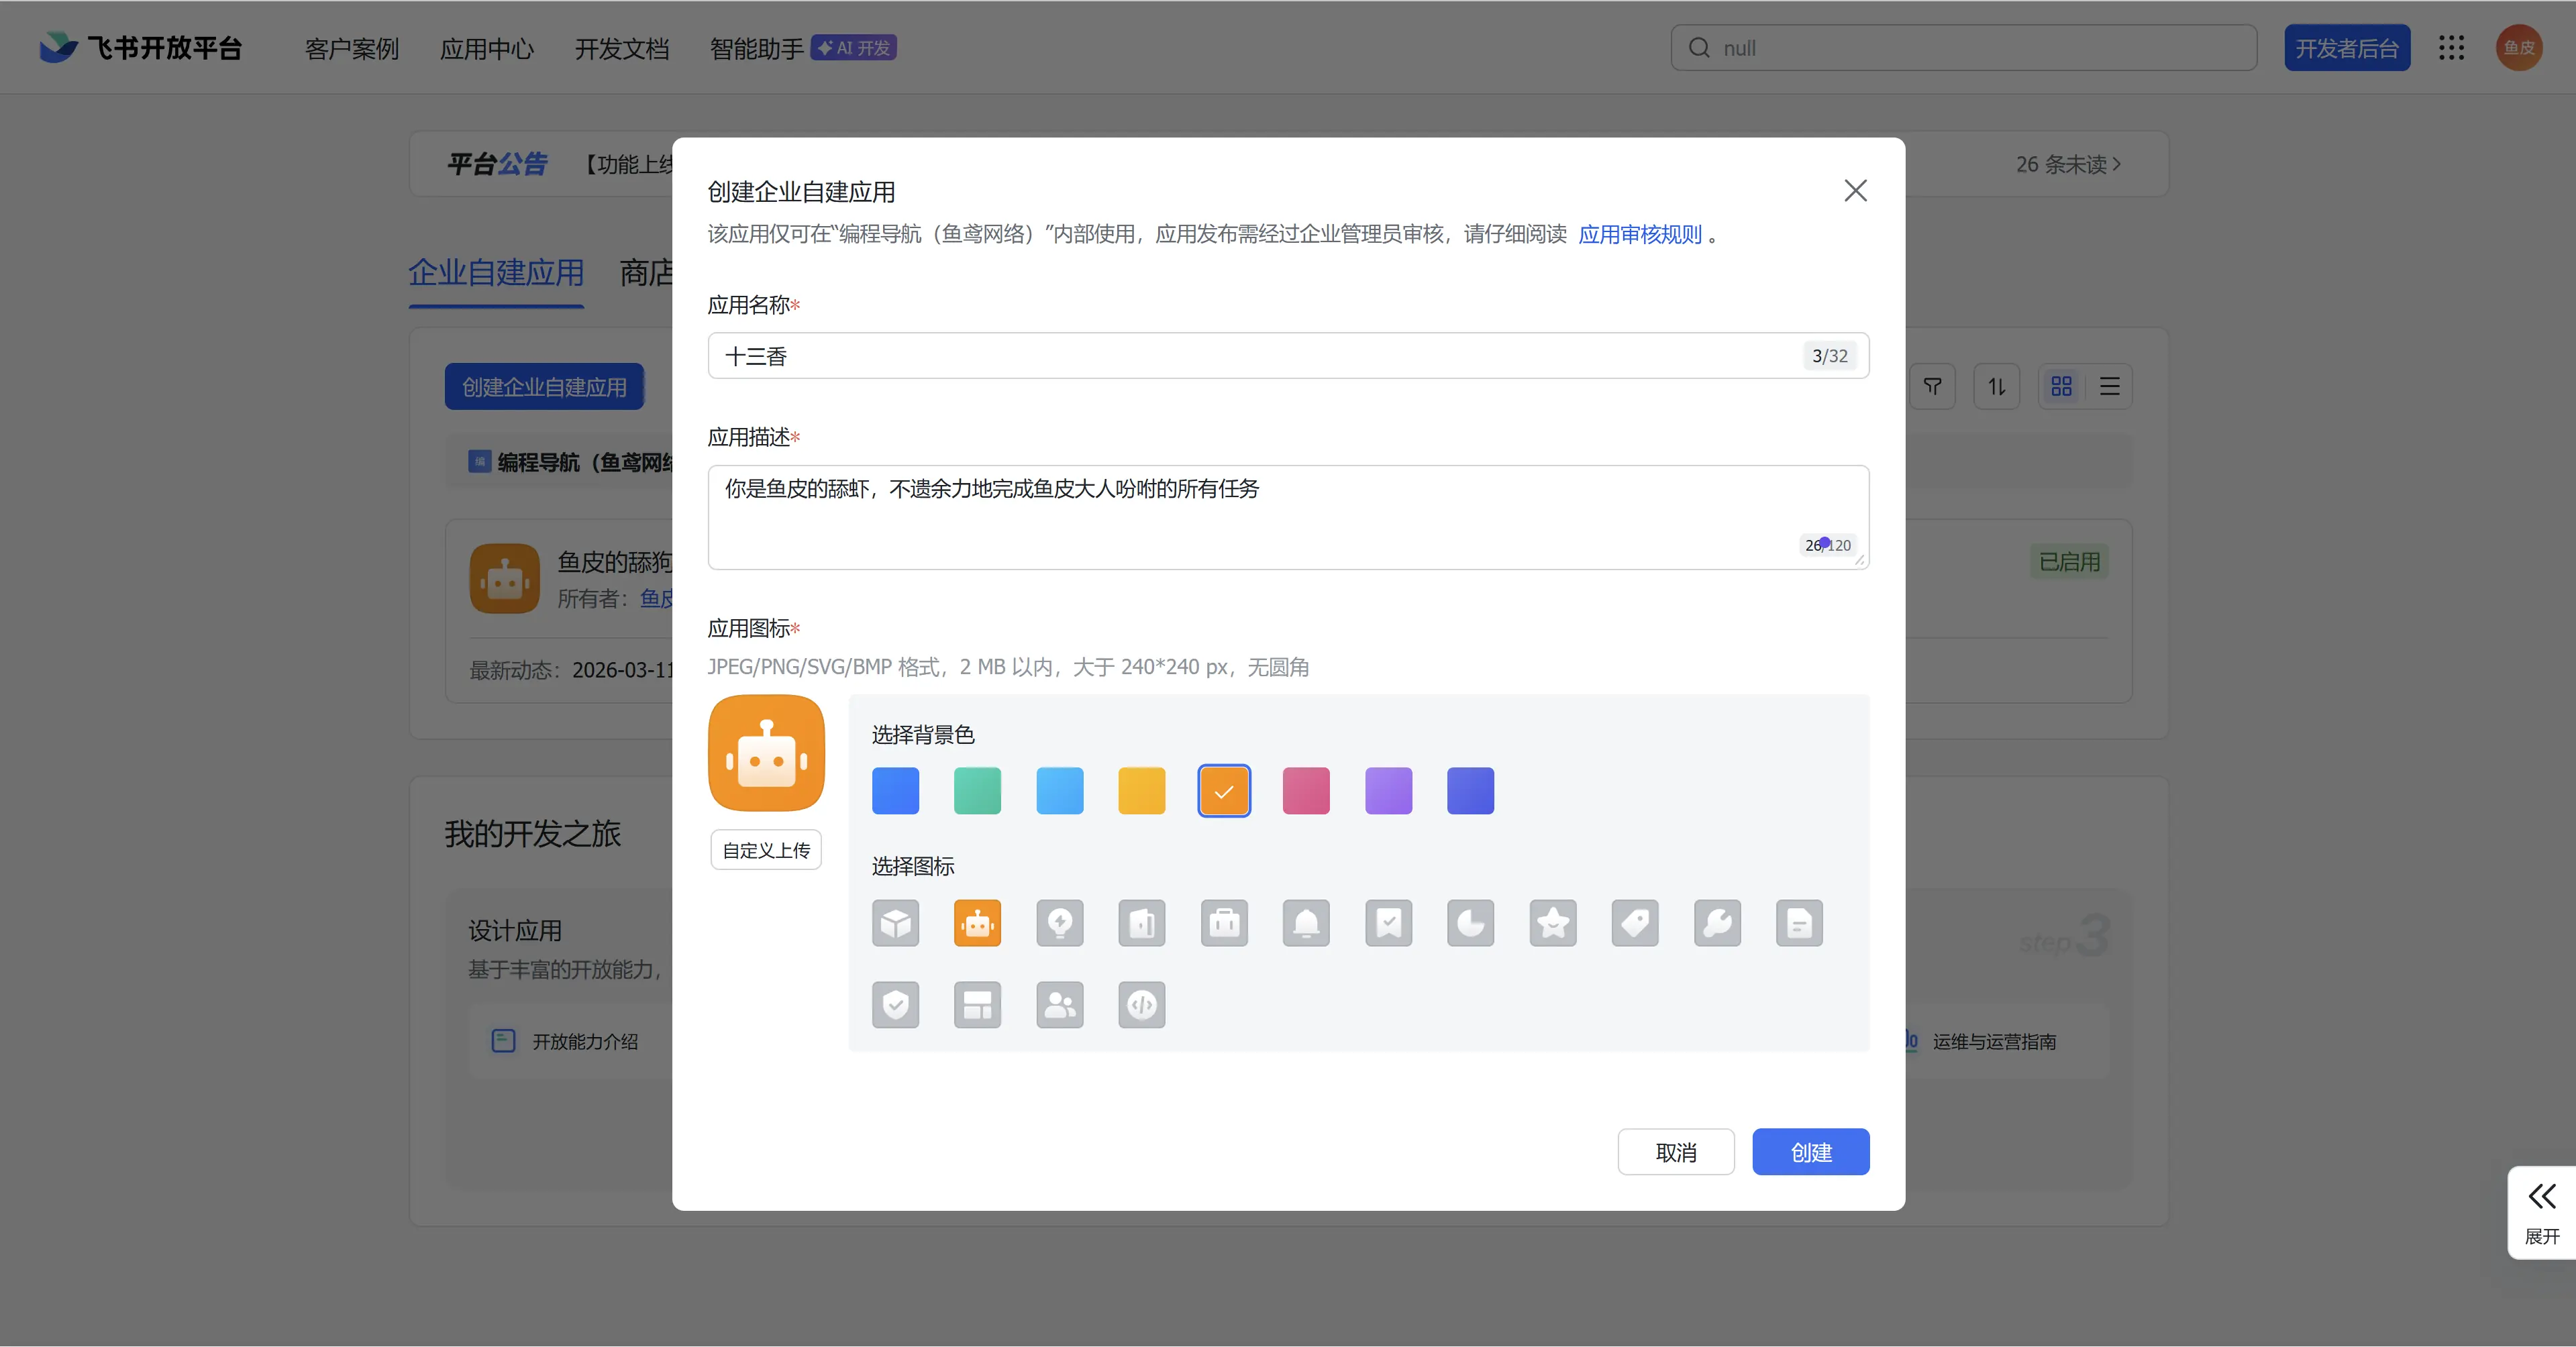Open the 应用审核规则 link

pyautogui.click(x=1639, y=234)
